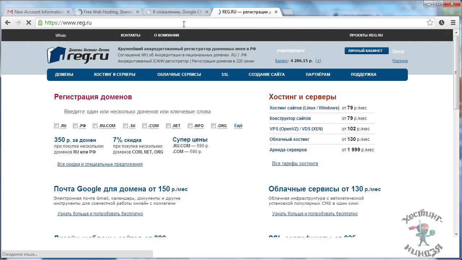Viewport: 462px width, 260px height.
Task: Open Облачный хостинг link
Action: pyautogui.click(x=289, y=139)
